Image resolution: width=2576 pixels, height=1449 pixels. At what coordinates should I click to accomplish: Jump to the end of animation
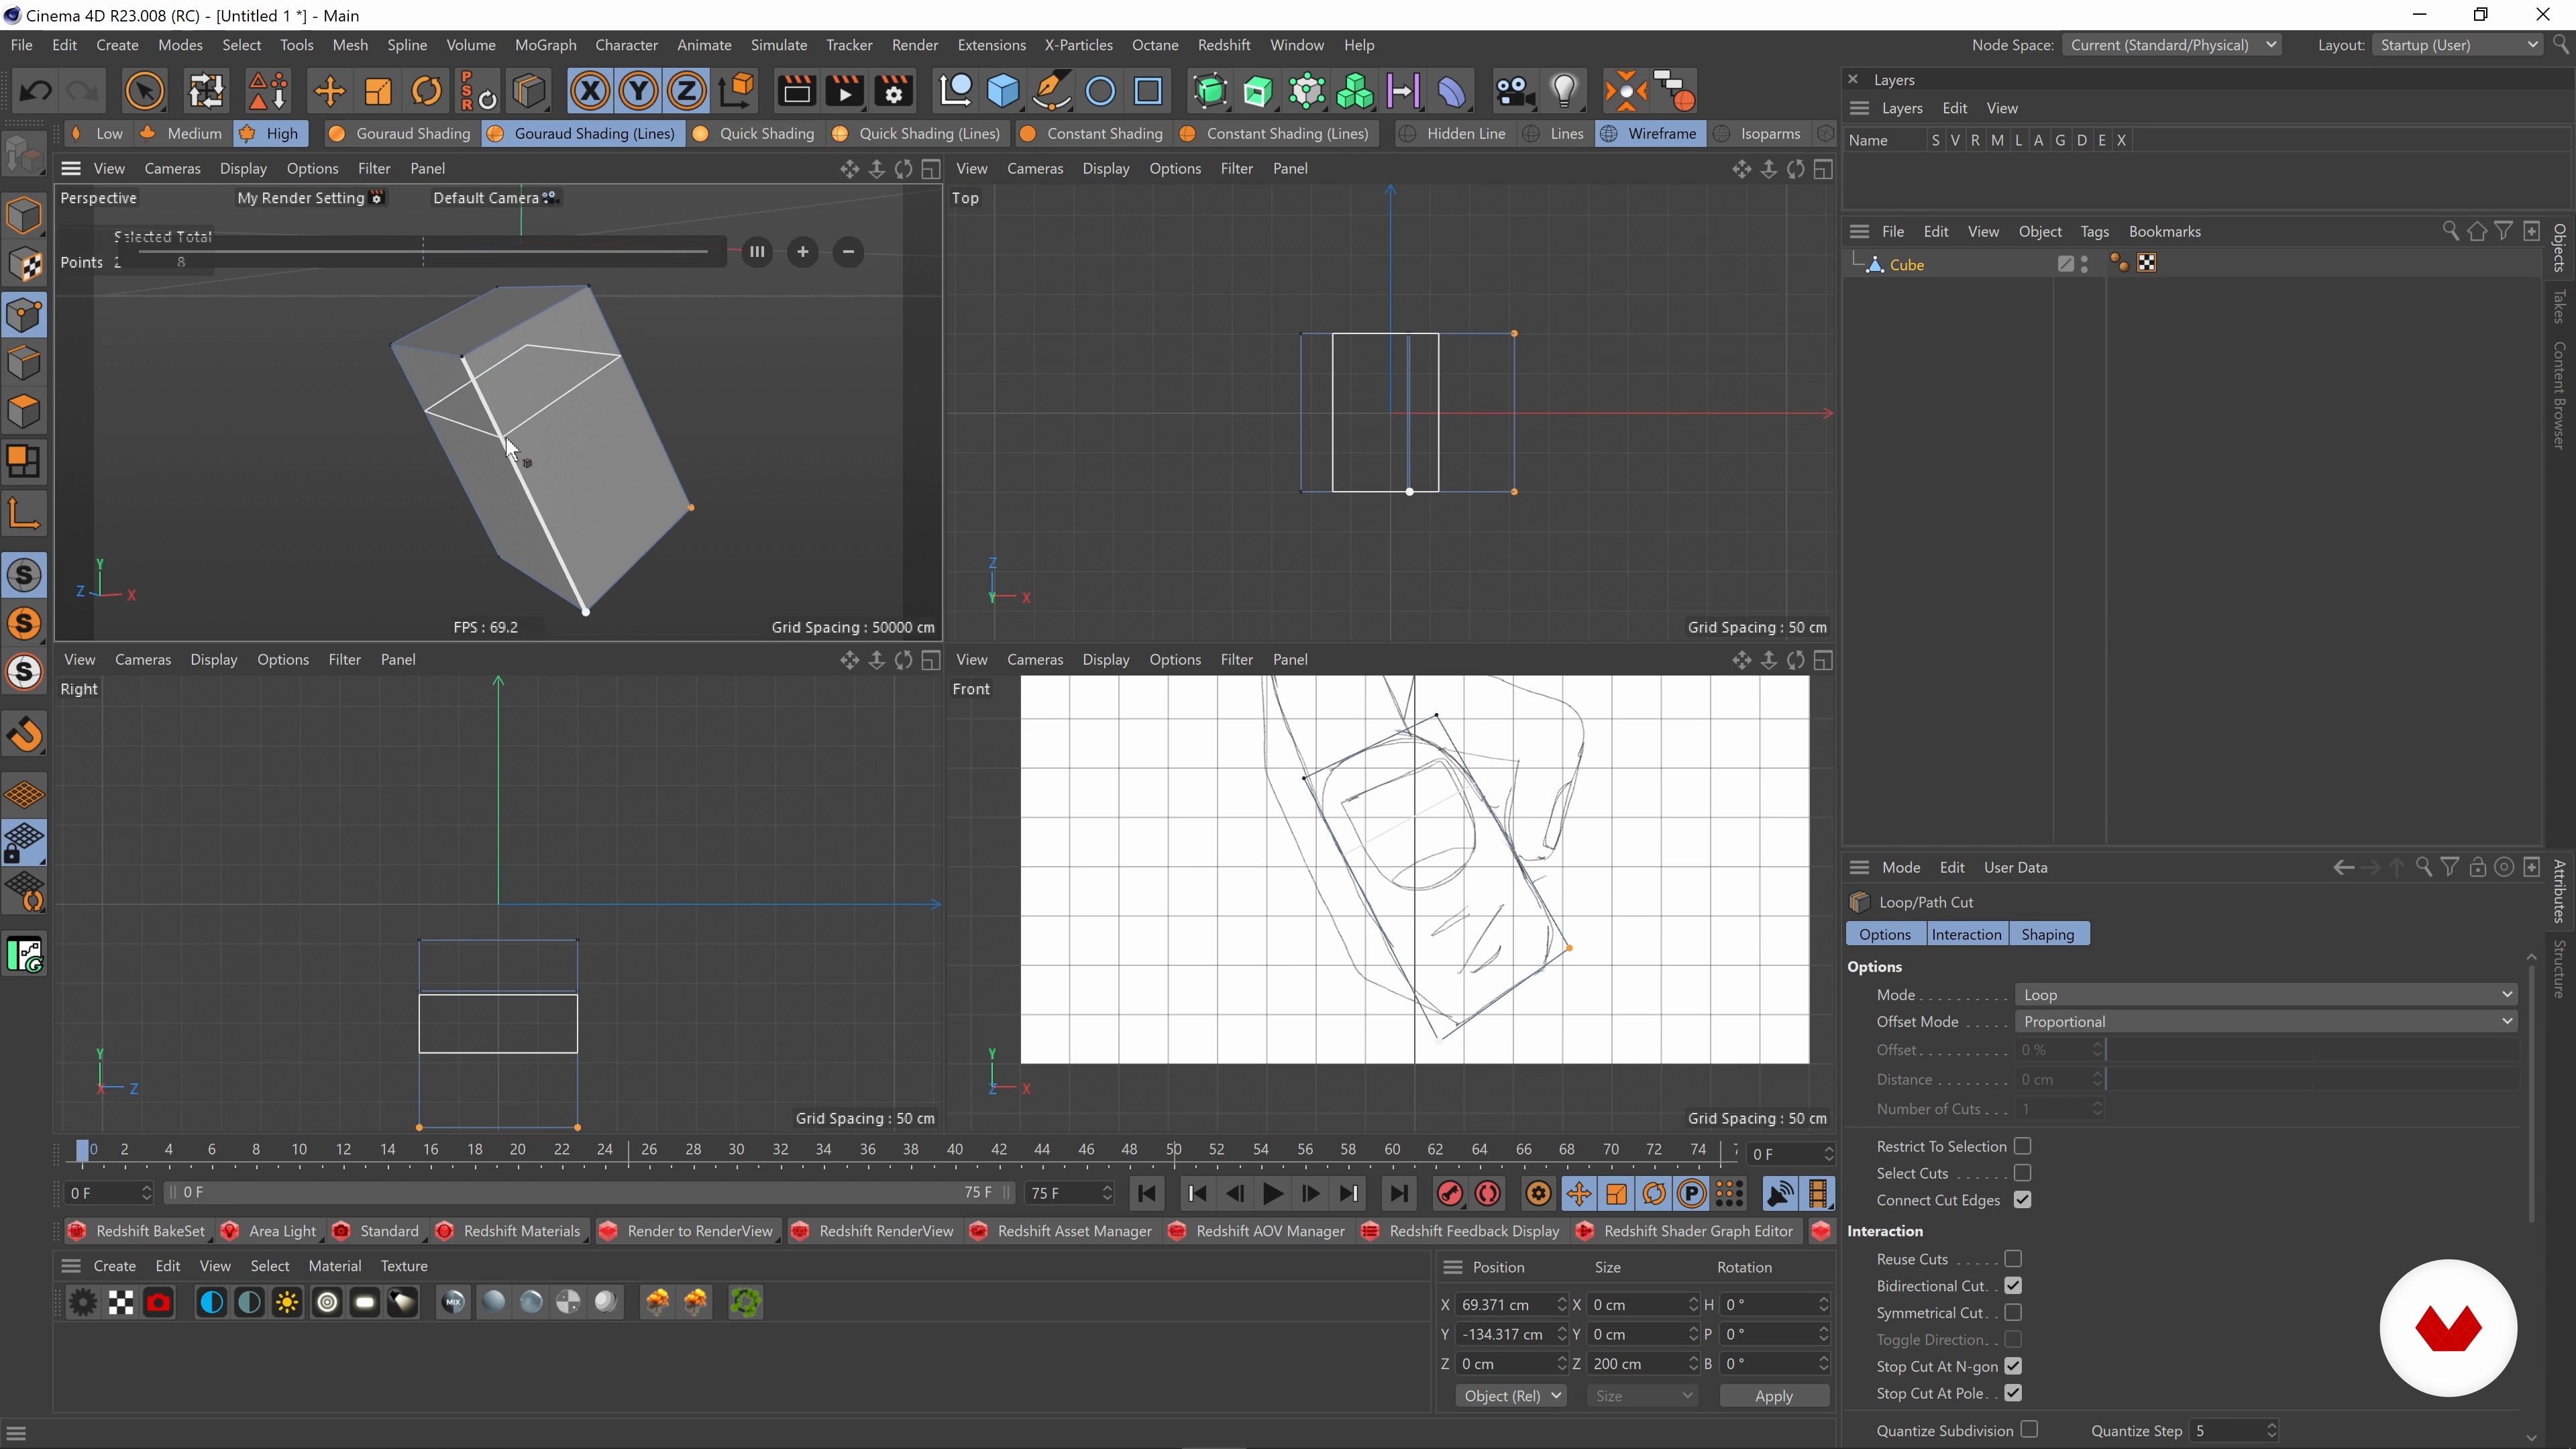[1399, 1193]
